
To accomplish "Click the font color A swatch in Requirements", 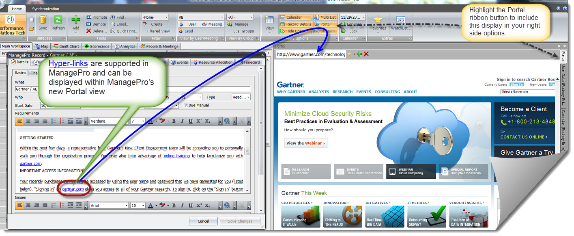I will (x=151, y=121).
